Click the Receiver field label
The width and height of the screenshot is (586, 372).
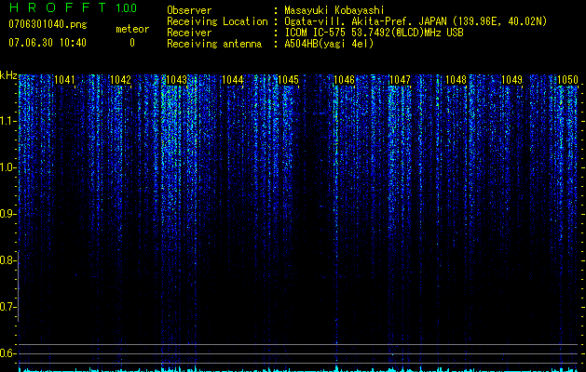(189, 33)
